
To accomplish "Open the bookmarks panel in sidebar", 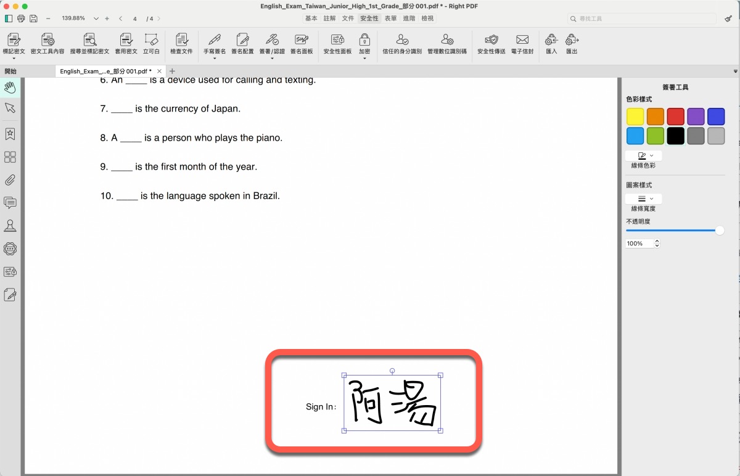I will click(x=10, y=134).
